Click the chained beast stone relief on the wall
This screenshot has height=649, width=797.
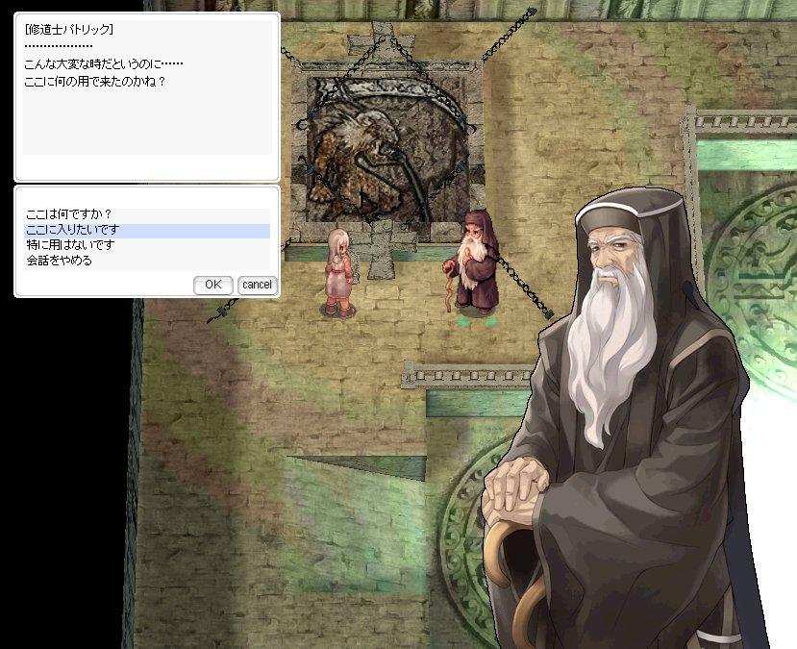click(387, 151)
